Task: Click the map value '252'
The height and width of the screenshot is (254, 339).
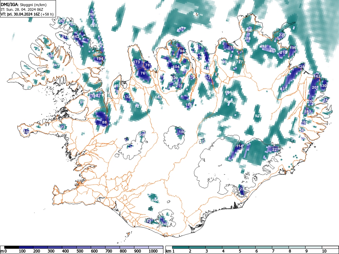Action: 311,102
